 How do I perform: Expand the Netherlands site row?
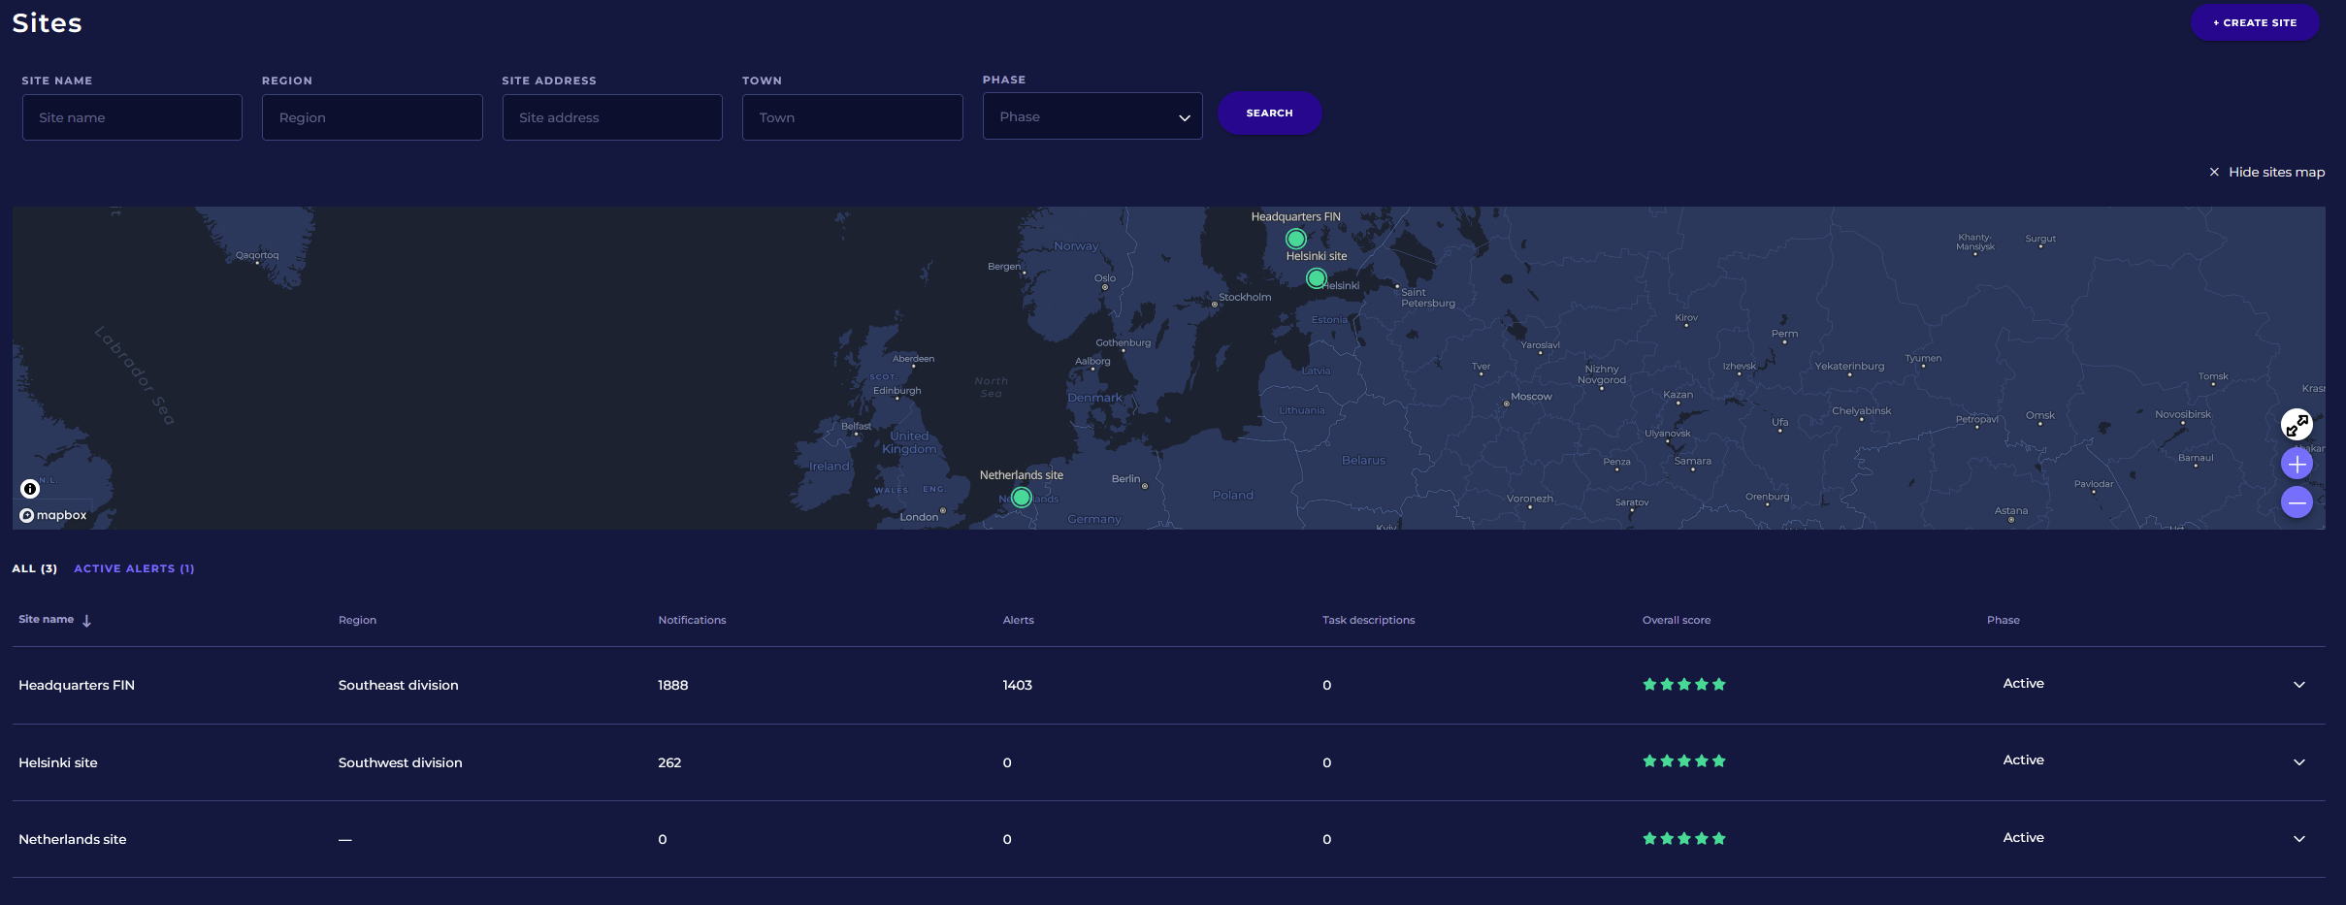[x=2298, y=839]
